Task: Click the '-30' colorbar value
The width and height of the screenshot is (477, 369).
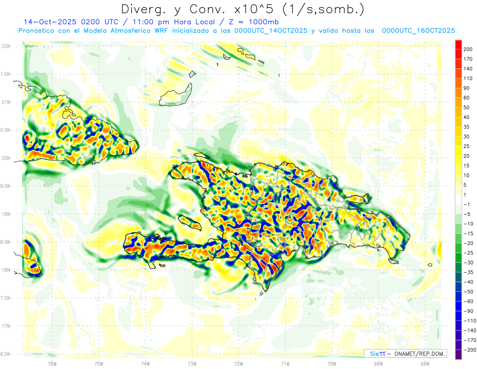Action: tap(469, 262)
